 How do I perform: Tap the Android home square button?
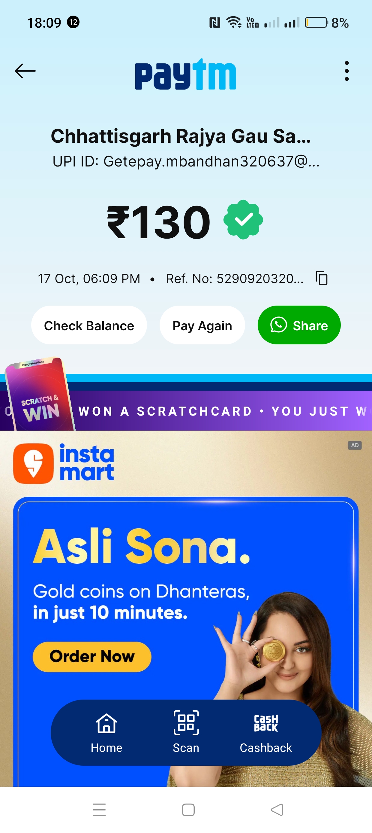(x=188, y=810)
